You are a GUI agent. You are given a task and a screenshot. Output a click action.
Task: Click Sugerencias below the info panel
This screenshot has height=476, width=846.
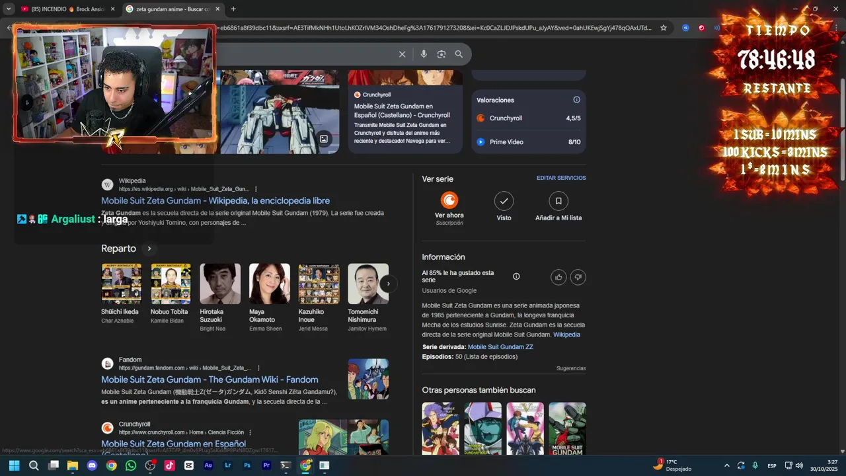[571, 368]
